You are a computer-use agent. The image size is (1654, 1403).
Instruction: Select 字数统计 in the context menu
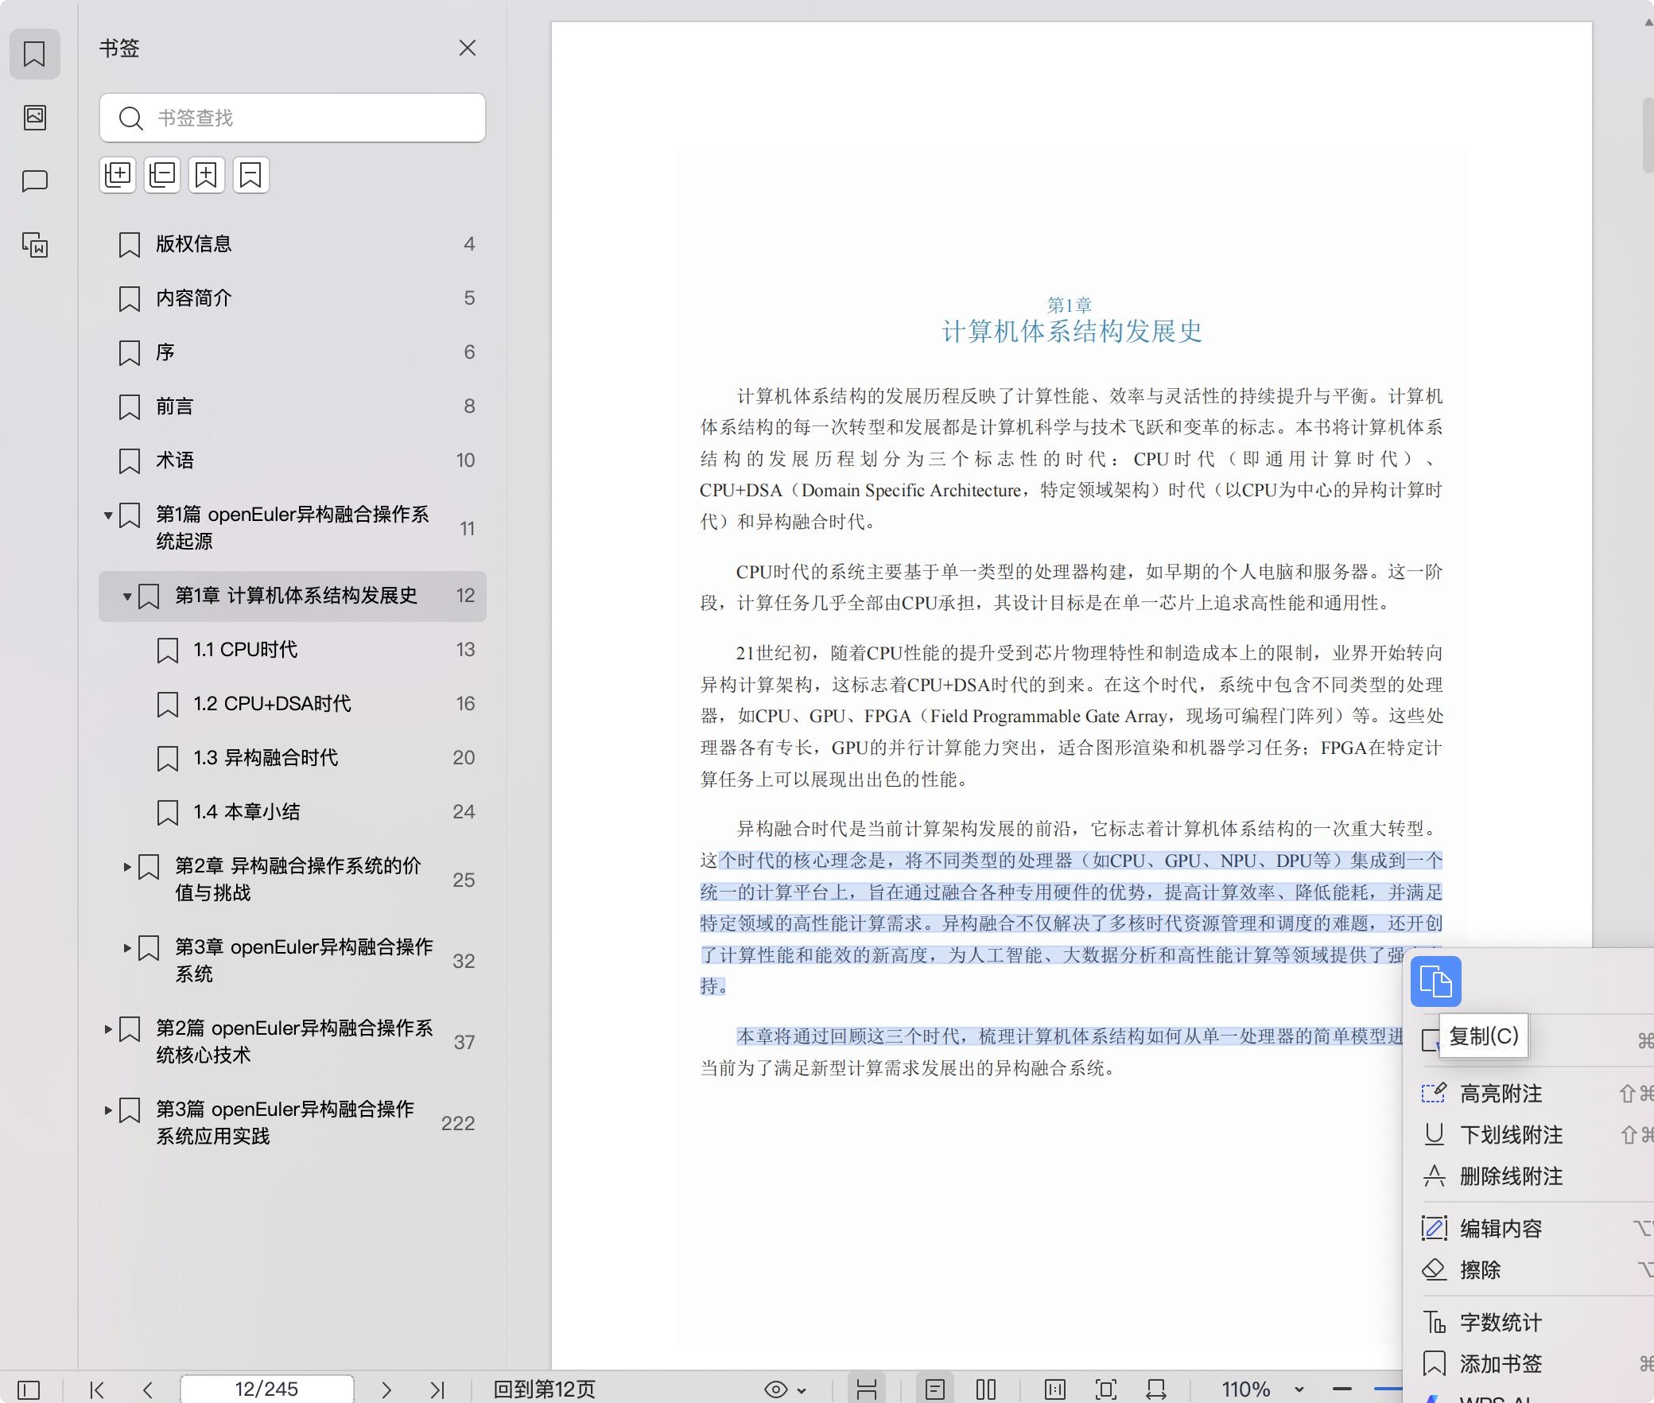[x=1501, y=1321]
